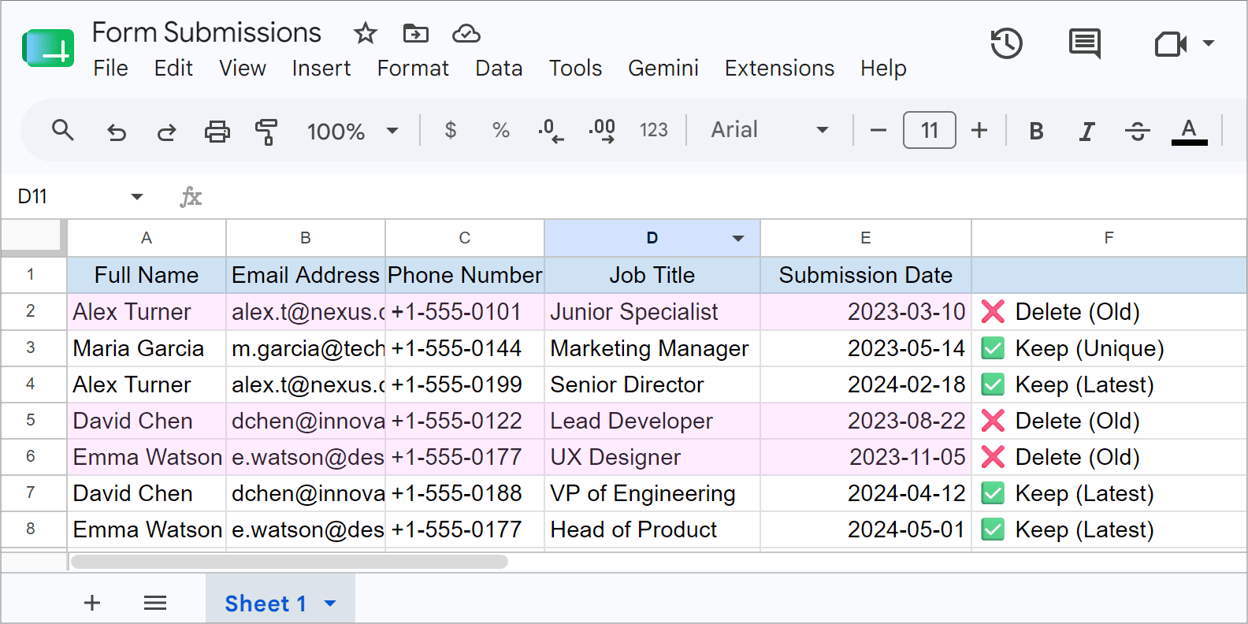
Task: Format as percent
Action: pyautogui.click(x=501, y=130)
